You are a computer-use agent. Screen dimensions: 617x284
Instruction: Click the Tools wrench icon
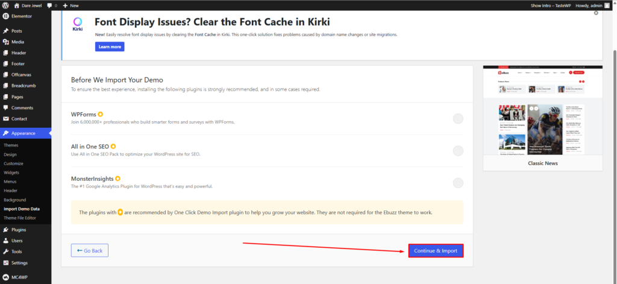coord(5,251)
